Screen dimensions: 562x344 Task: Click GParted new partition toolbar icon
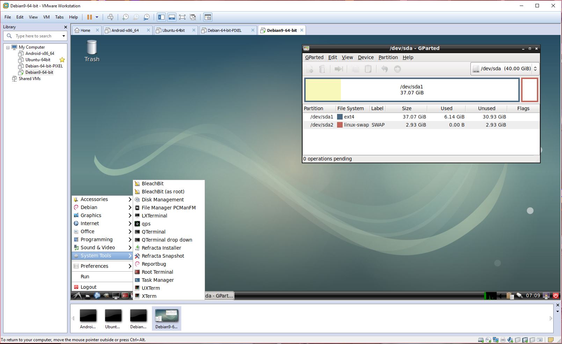pos(310,69)
